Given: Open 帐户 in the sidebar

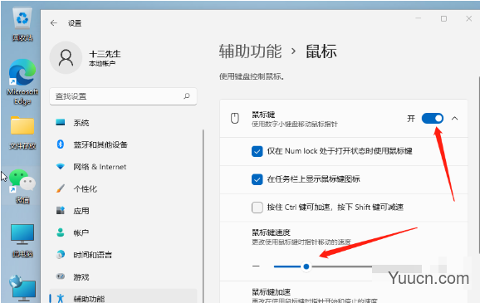Looking at the screenshot, I should 123,232.
